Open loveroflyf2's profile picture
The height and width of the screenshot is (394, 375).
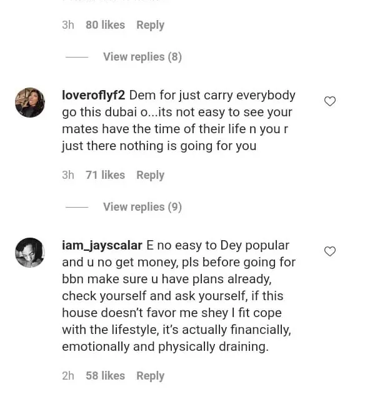click(x=30, y=103)
